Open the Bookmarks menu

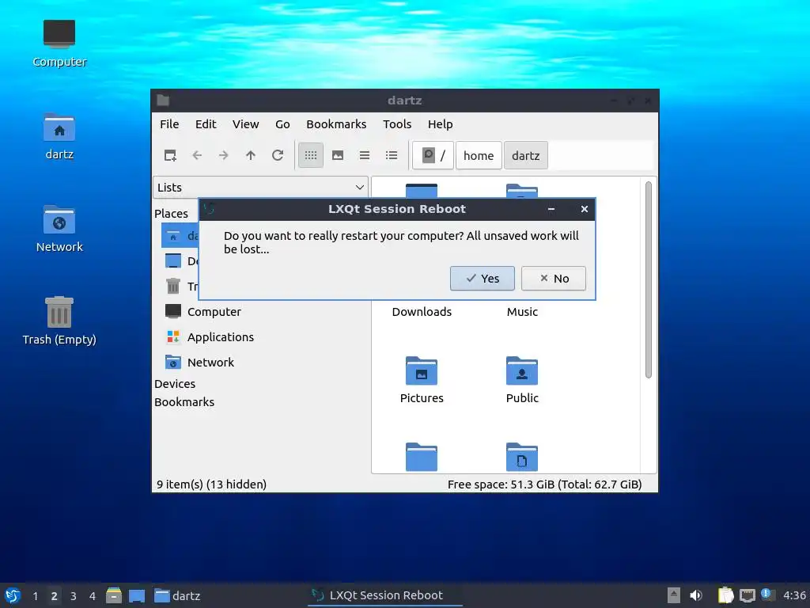[336, 124]
